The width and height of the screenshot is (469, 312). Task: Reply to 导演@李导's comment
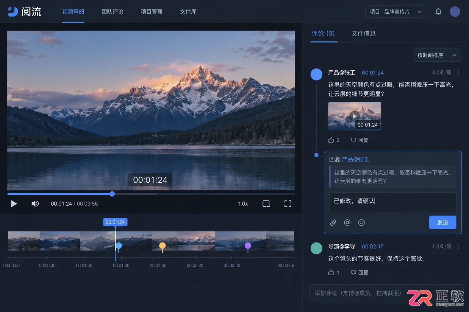click(x=360, y=273)
